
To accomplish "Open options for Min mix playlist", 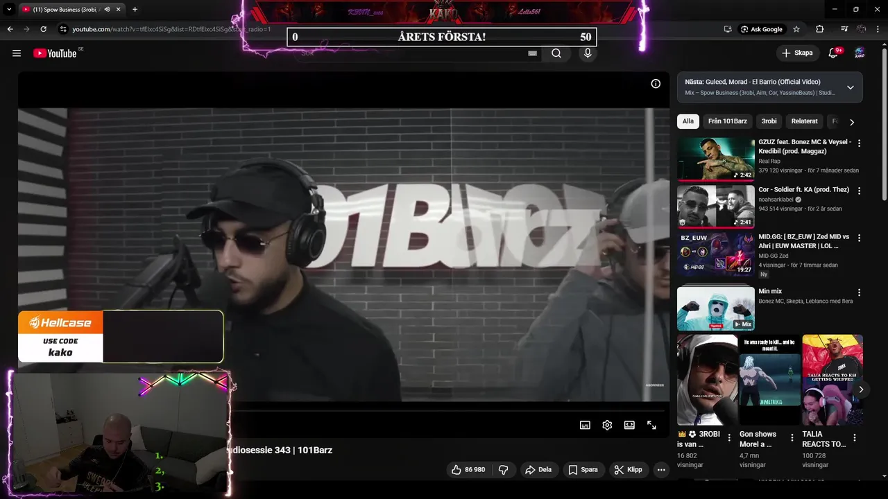I will point(860,292).
